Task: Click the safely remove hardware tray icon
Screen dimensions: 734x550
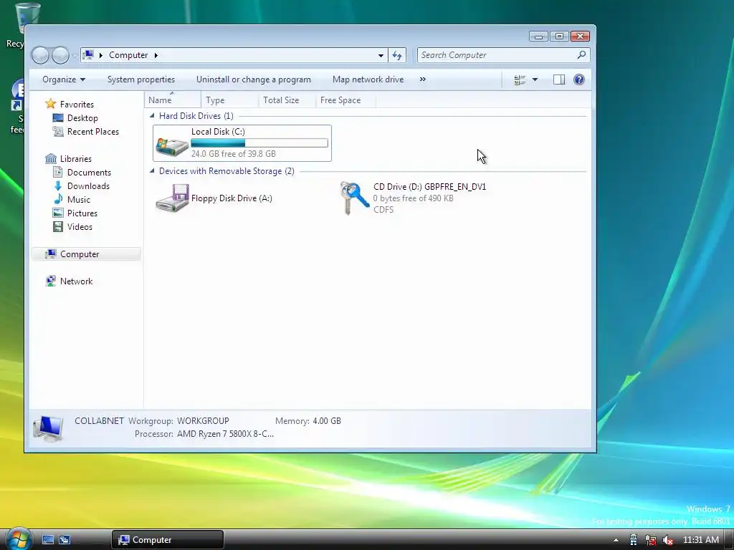Action: (x=634, y=540)
